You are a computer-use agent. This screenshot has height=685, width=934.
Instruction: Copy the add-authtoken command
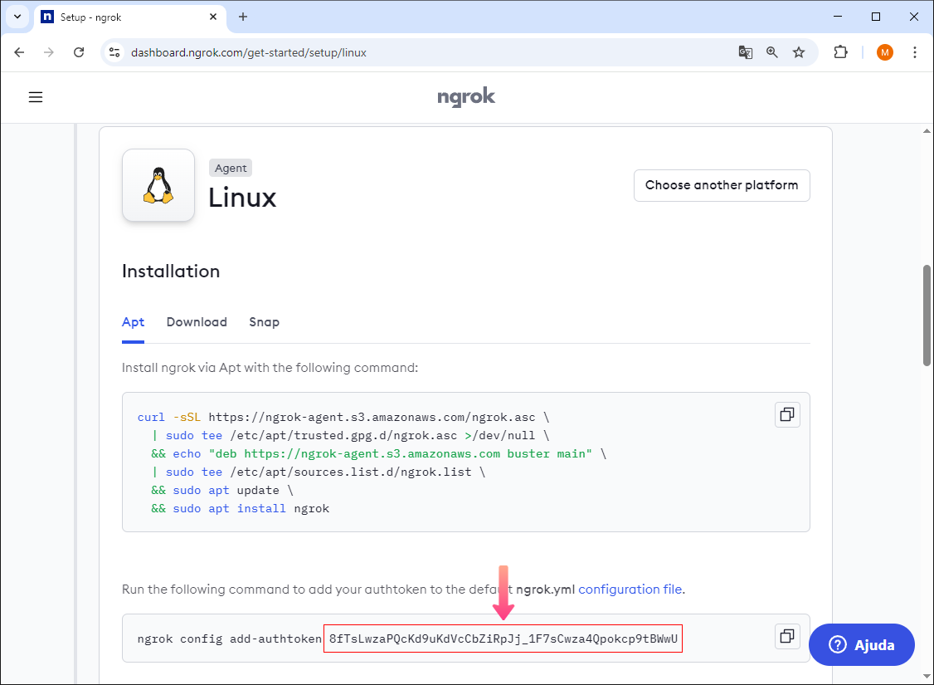(787, 636)
